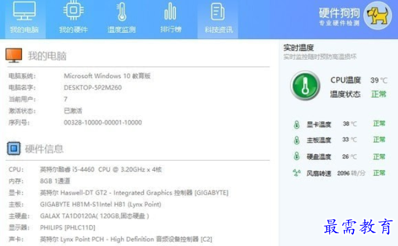This screenshot has width=398, height=246.
Task: Click the blue chip icon beside 硬件信息
Action: coord(13,148)
